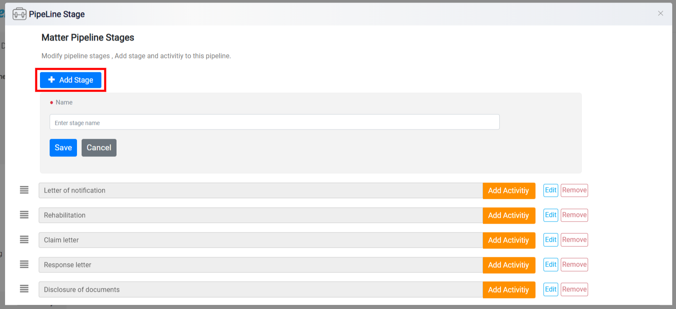Remove the Rehabilitation stage
The width and height of the screenshot is (676, 309).
[574, 215]
